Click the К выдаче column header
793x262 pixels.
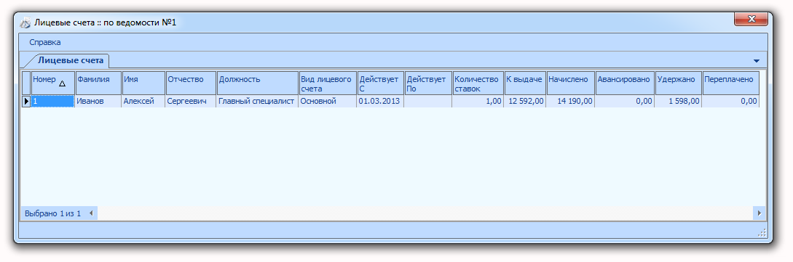coord(526,83)
